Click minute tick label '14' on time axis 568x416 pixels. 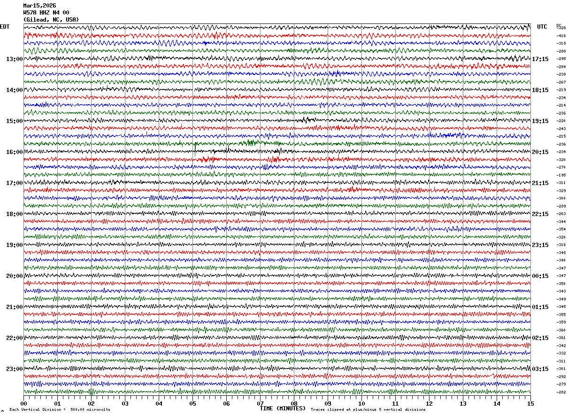[x=497, y=403]
